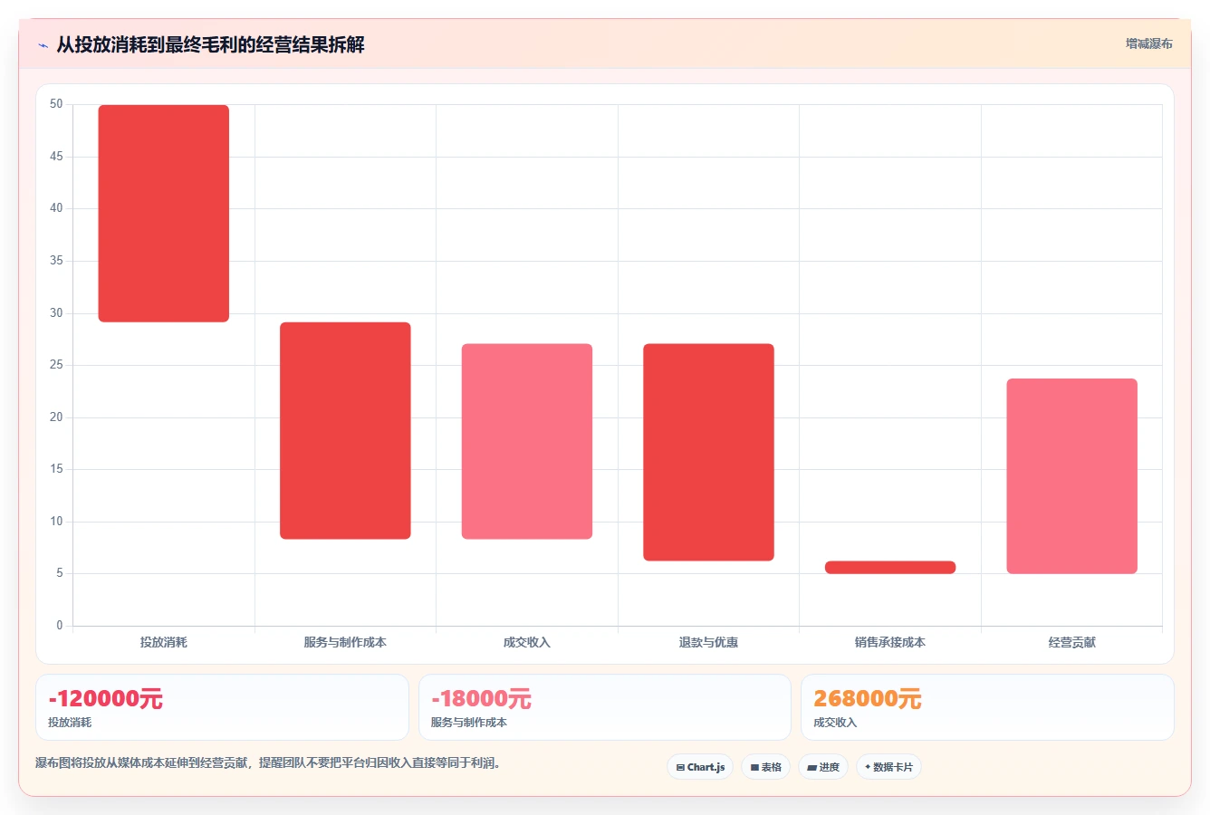Click the 退款与优惠 x-axis label

(x=708, y=642)
